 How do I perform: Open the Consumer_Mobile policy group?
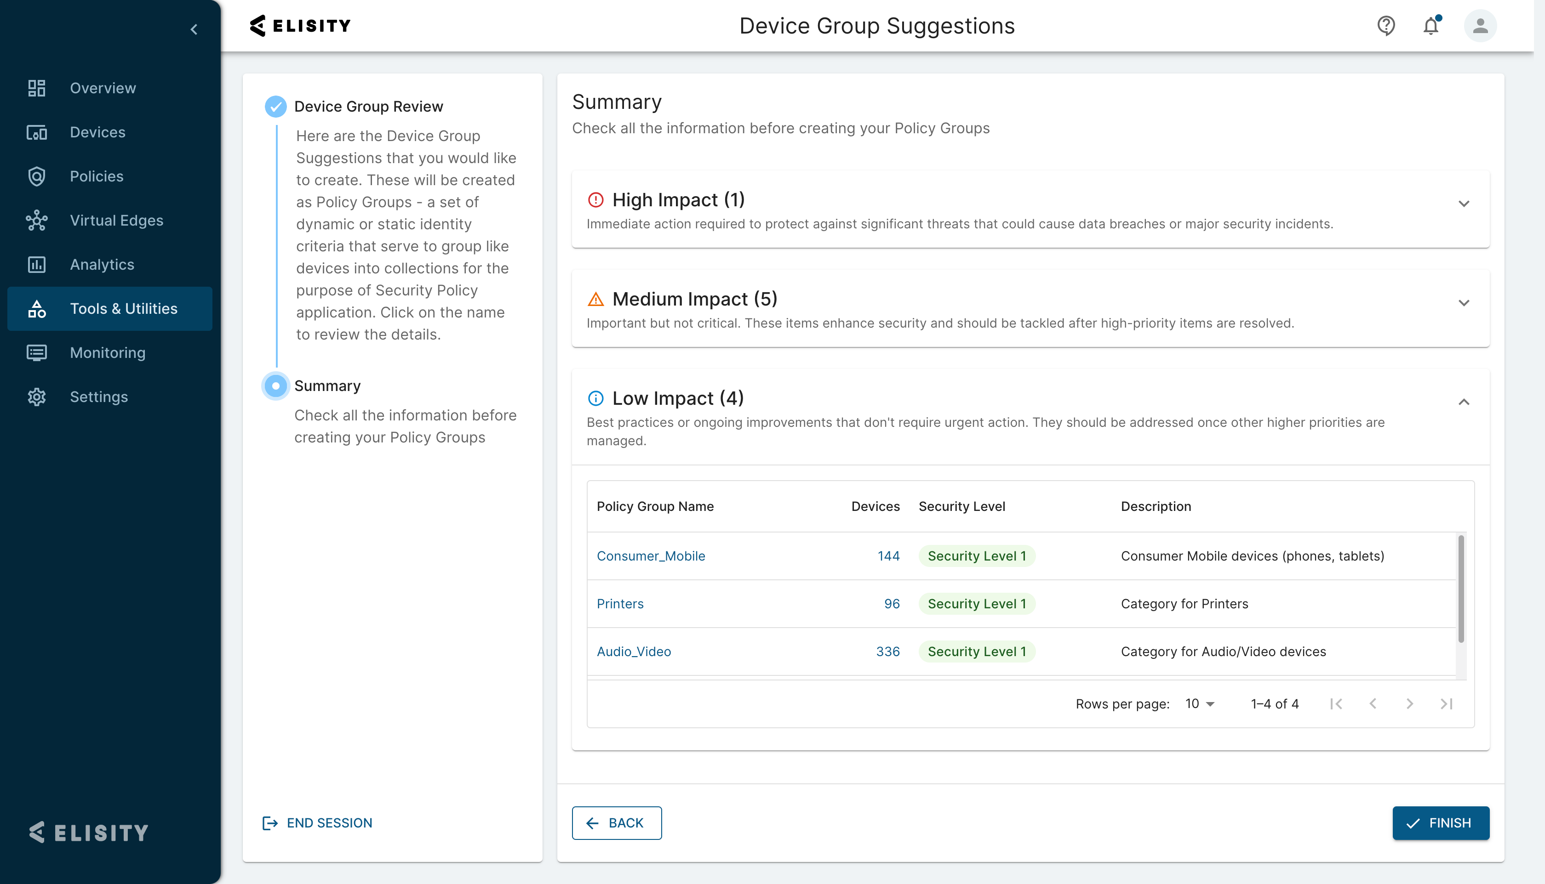pos(651,556)
